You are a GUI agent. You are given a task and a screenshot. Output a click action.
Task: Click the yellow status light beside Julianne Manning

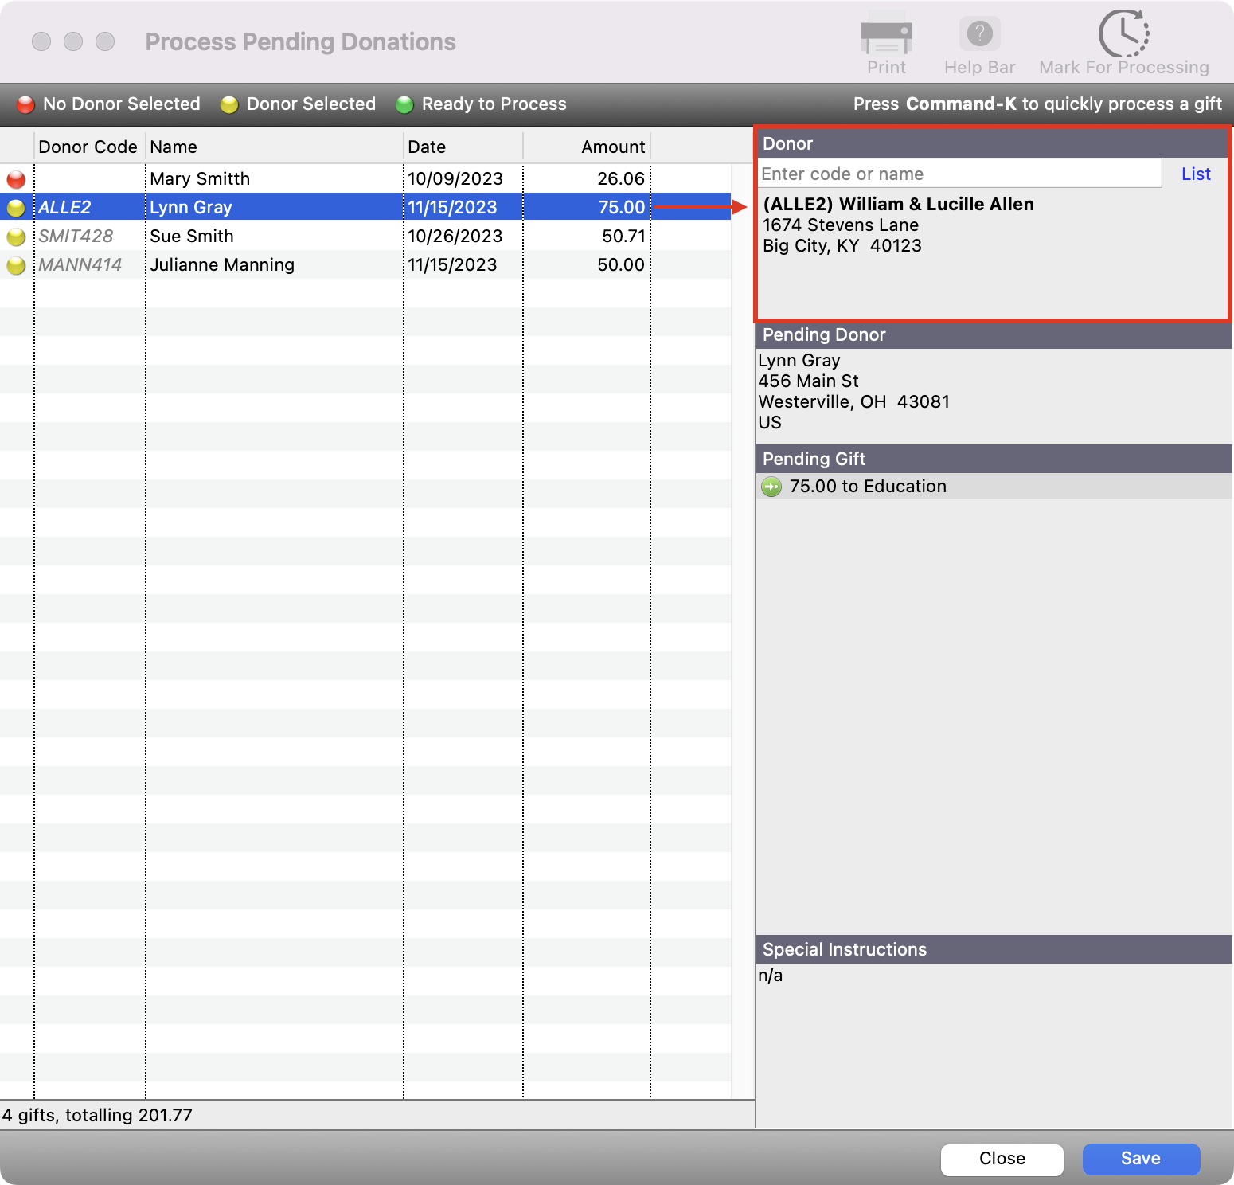[16, 264]
